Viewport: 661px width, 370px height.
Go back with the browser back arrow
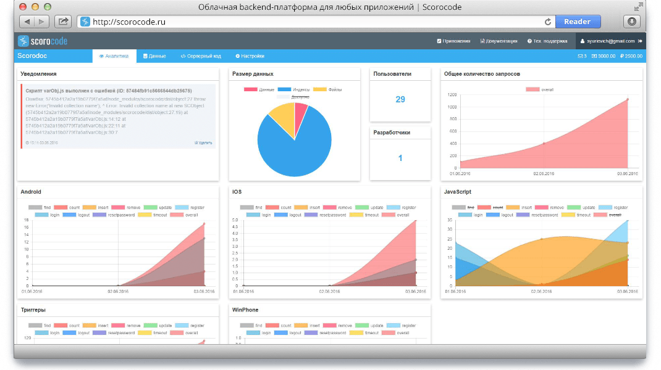28,22
